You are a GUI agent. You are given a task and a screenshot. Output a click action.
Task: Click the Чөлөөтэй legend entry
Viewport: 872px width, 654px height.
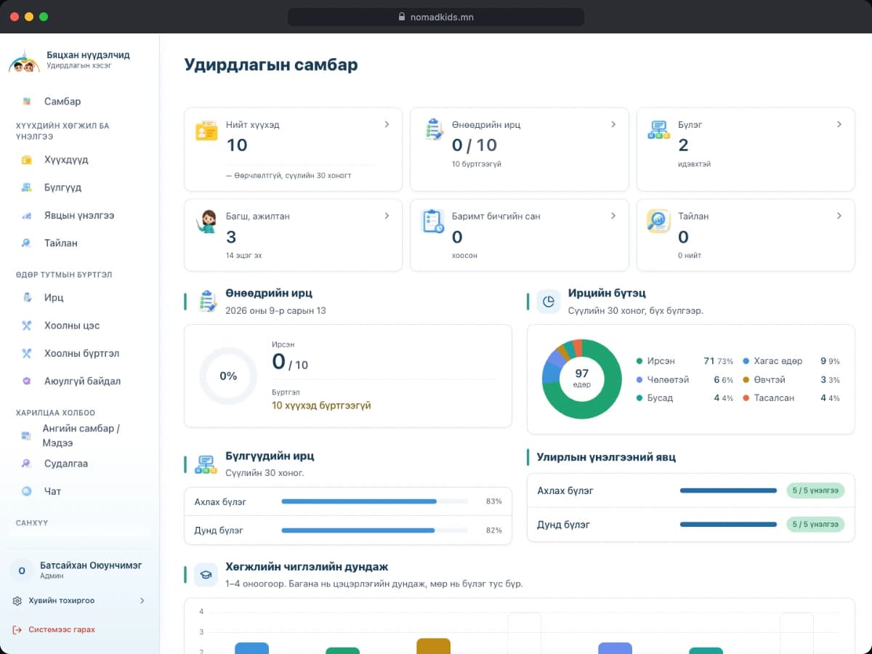[x=685, y=379]
